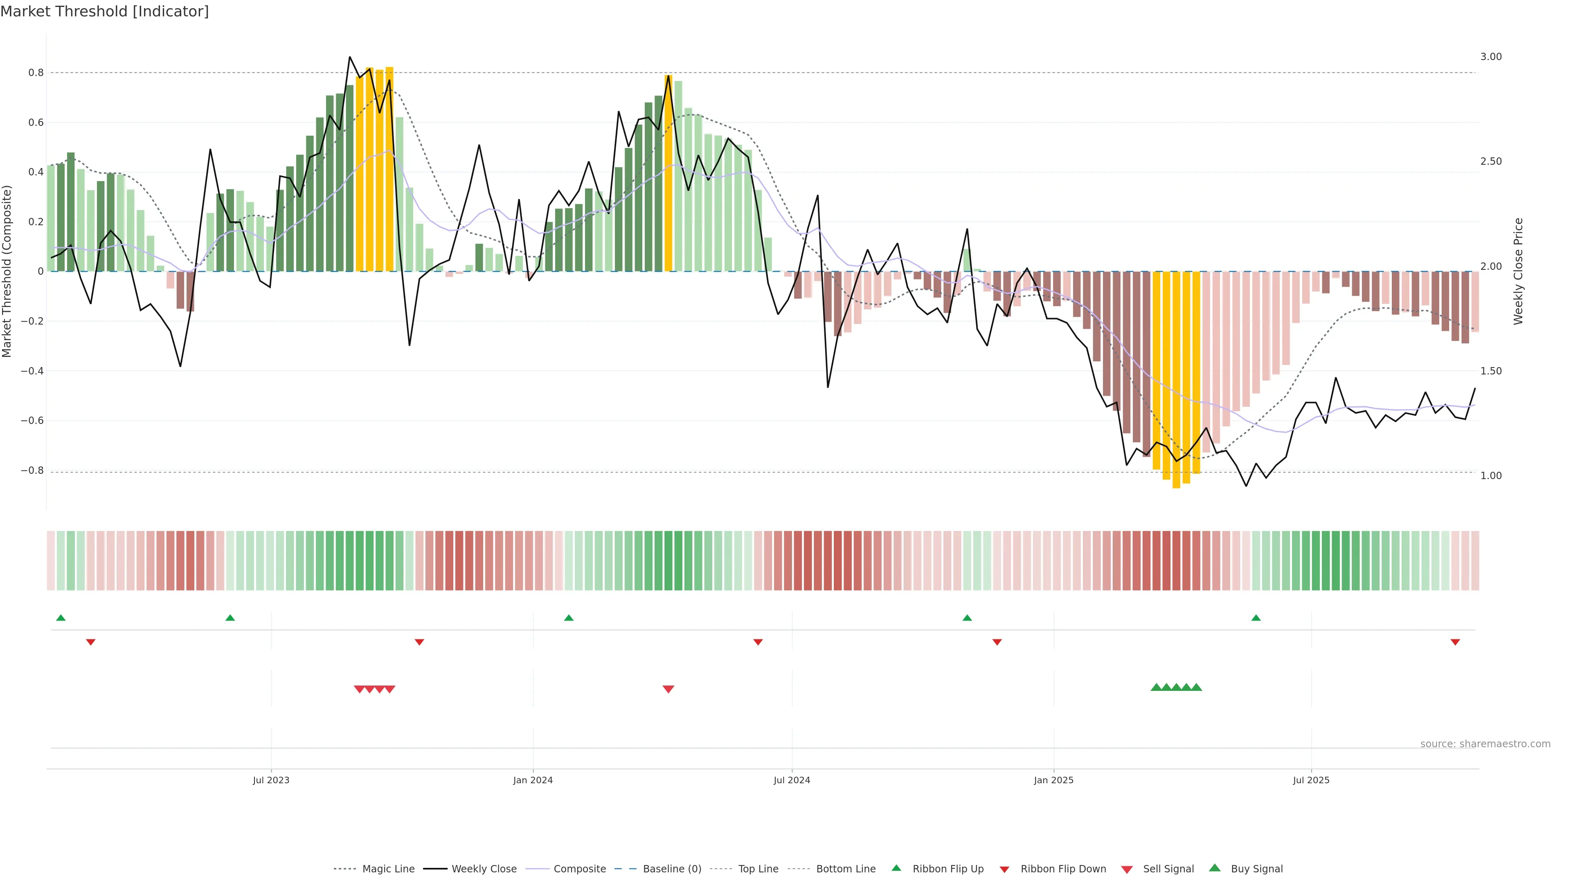Click the lone sell signal triangle near April 2024
The width and height of the screenshot is (1571, 883).
[x=668, y=689]
